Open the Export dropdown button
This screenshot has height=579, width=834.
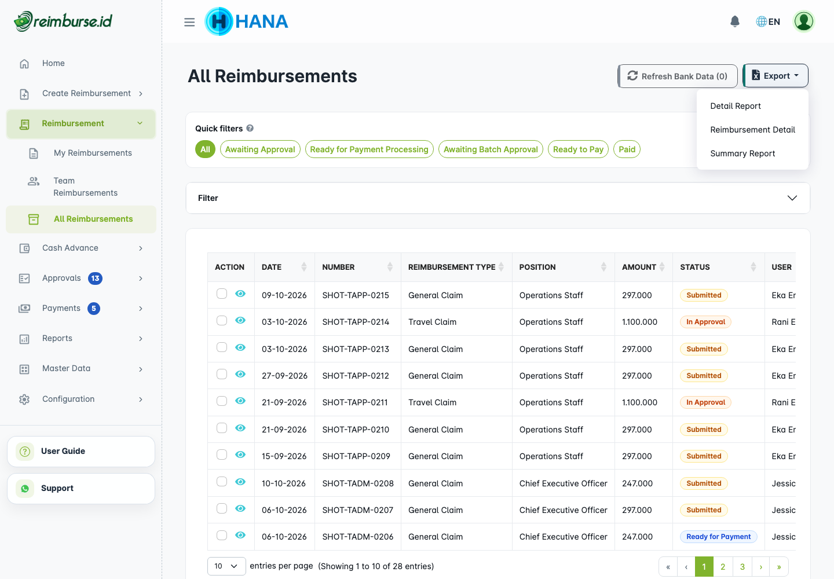click(x=776, y=76)
